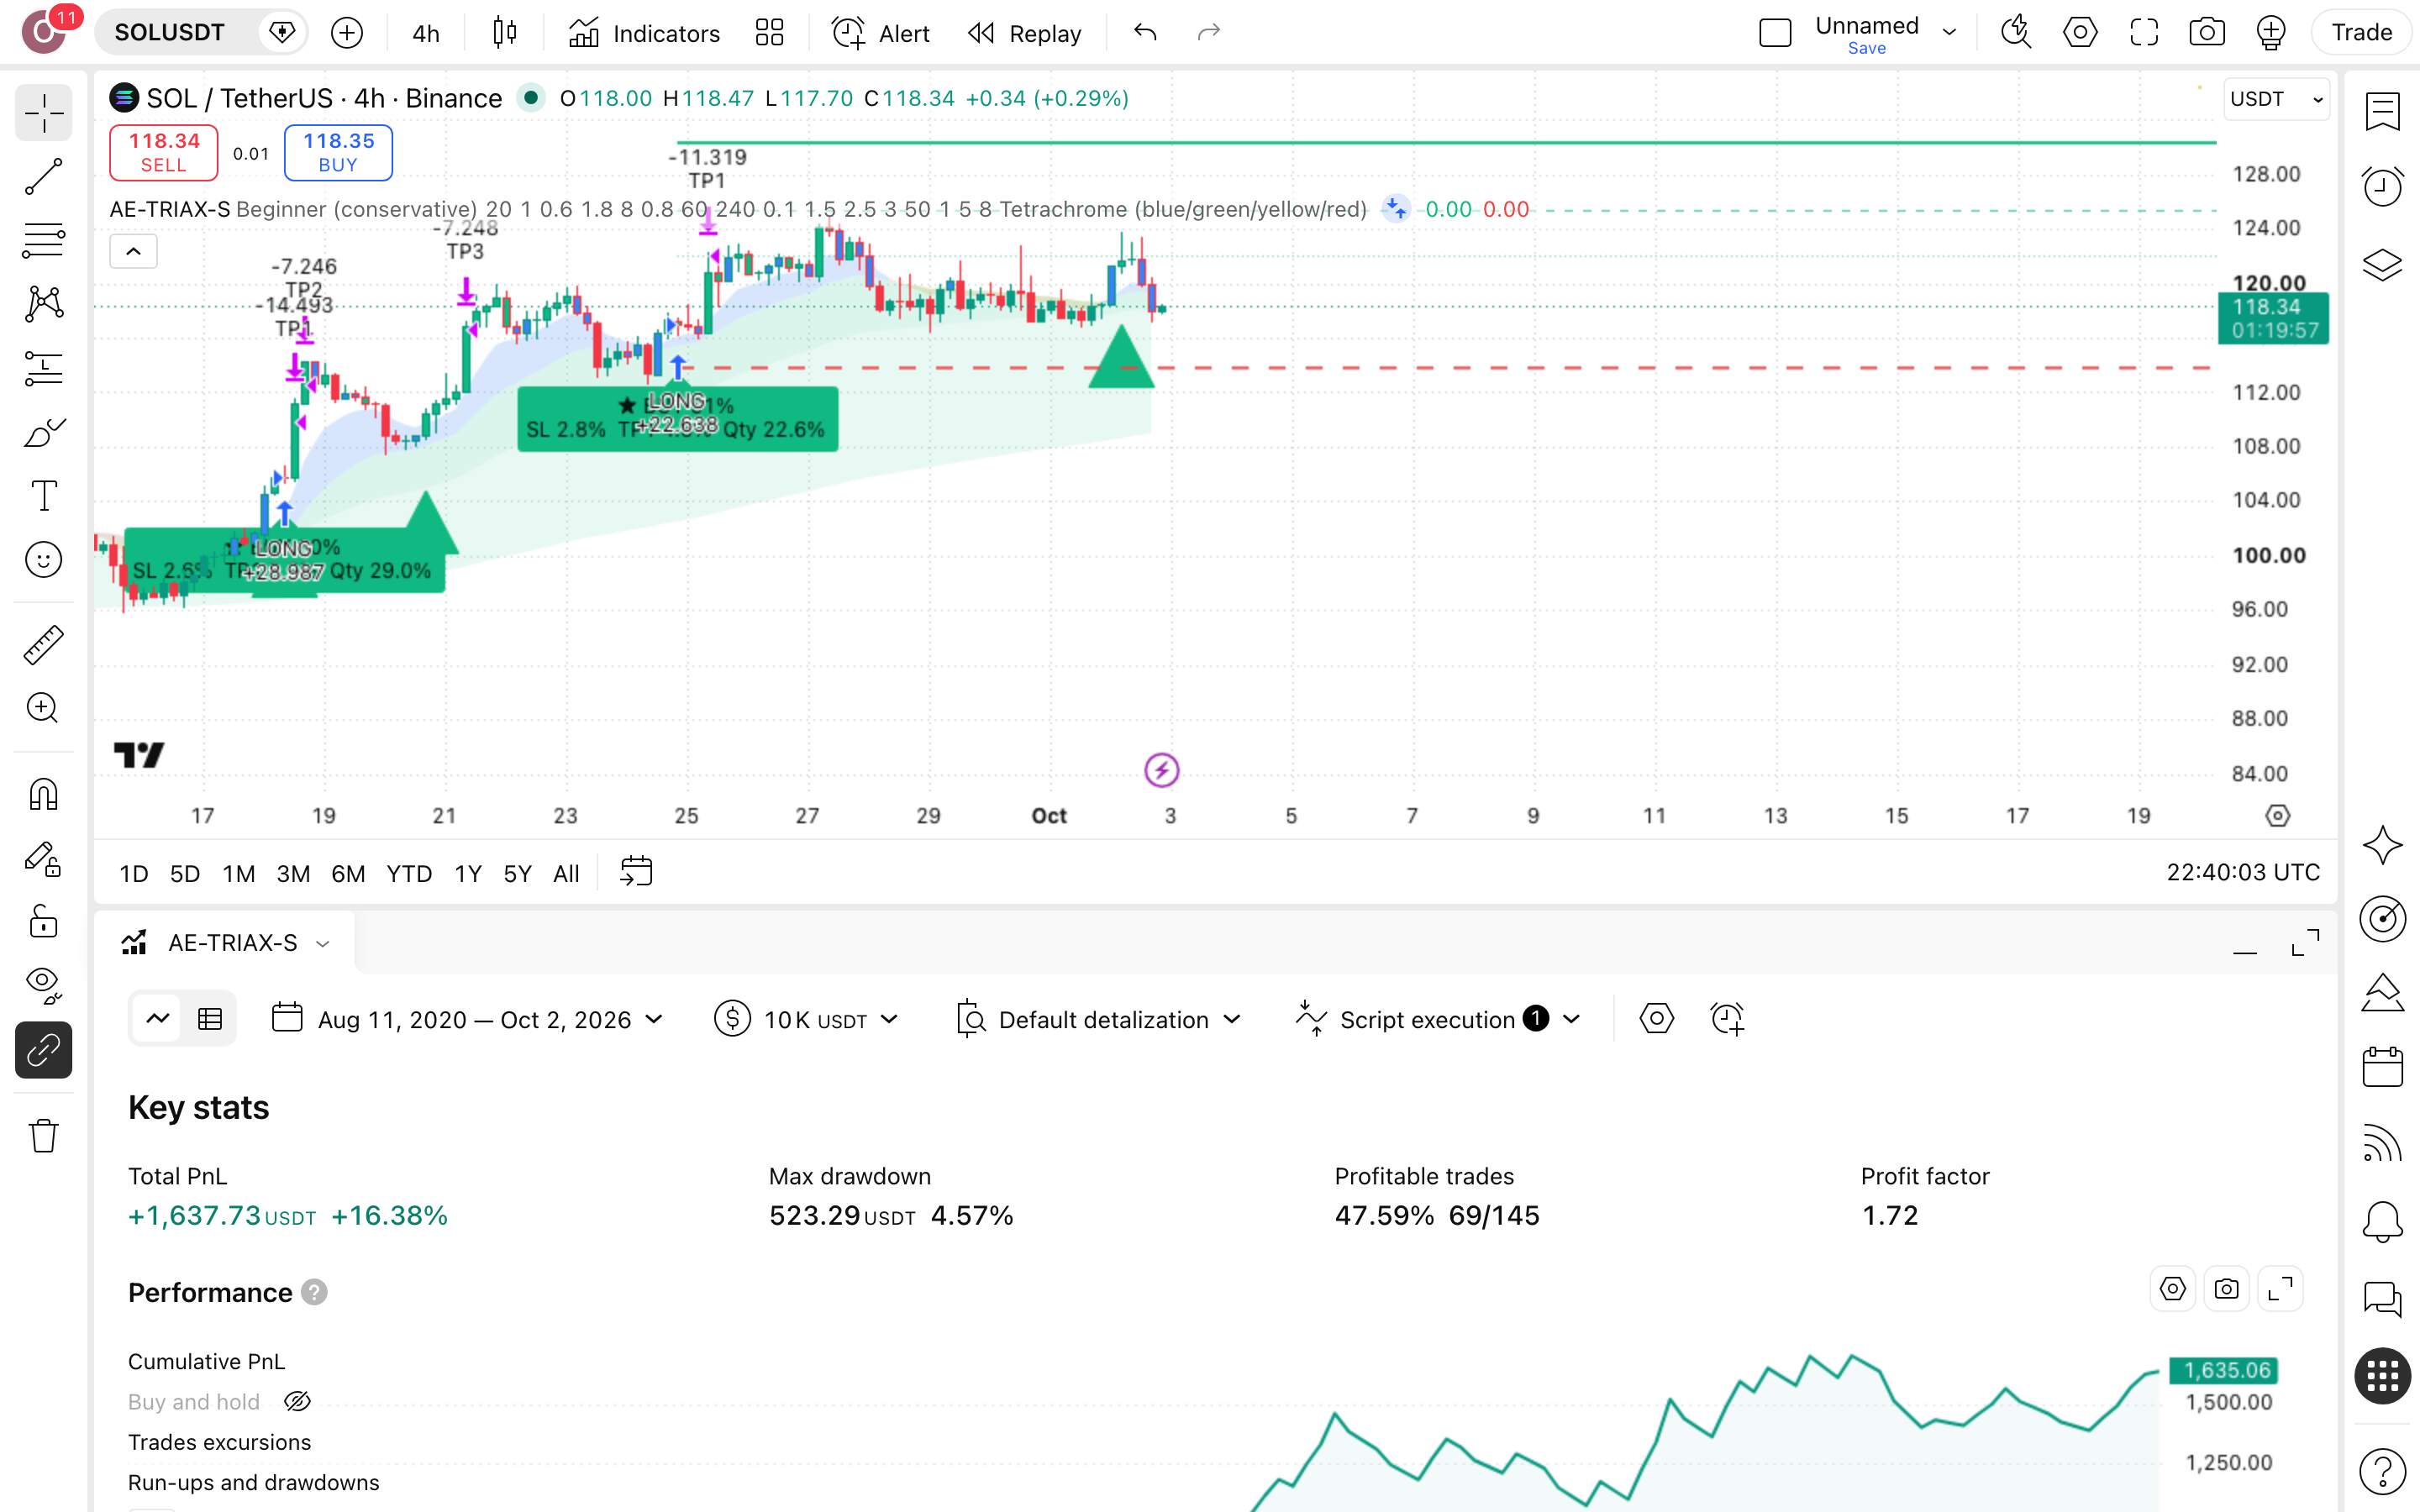The width and height of the screenshot is (2420, 1512).
Task: Pick the text annotation tool
Action: 43,496
